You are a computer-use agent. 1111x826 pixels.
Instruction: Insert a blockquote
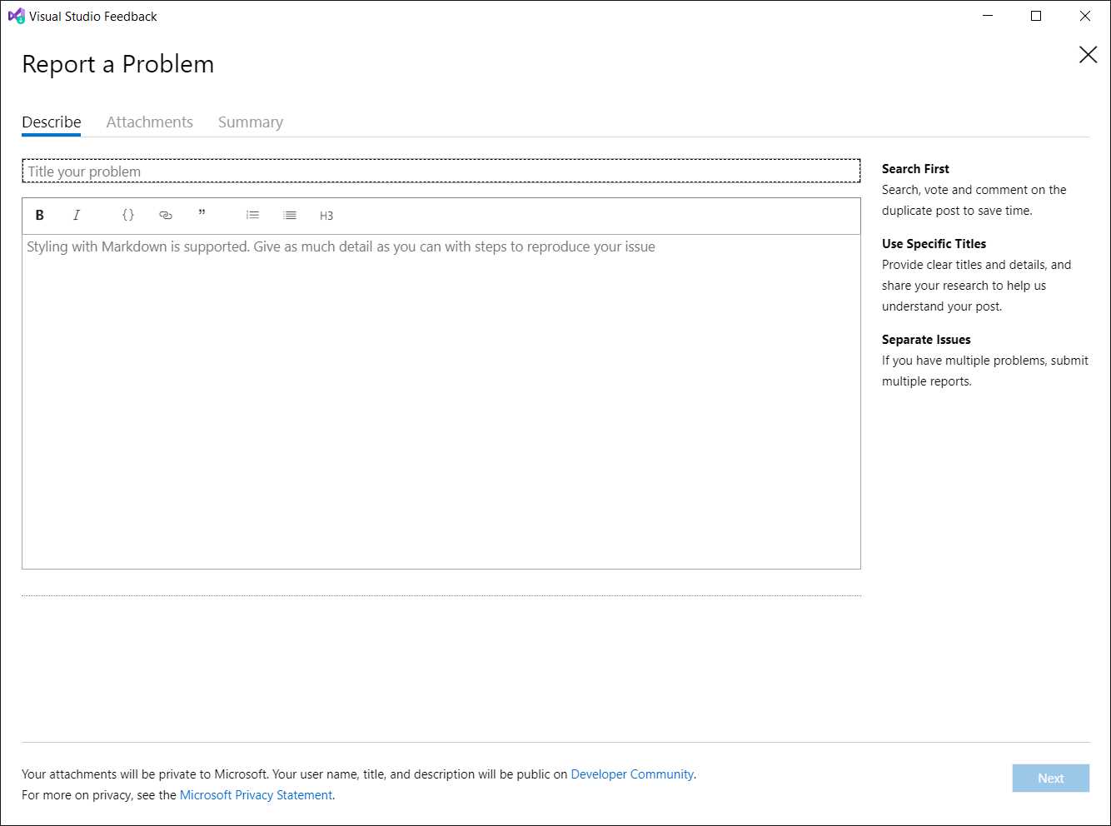point(202,215)
